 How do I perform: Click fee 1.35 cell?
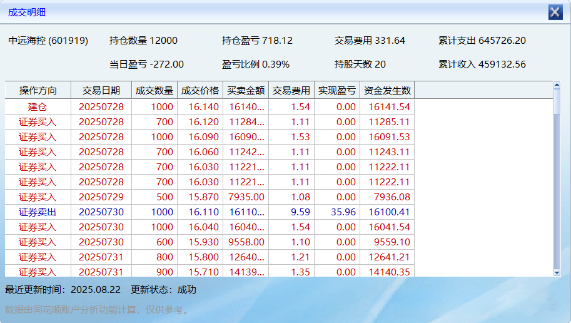291,272
